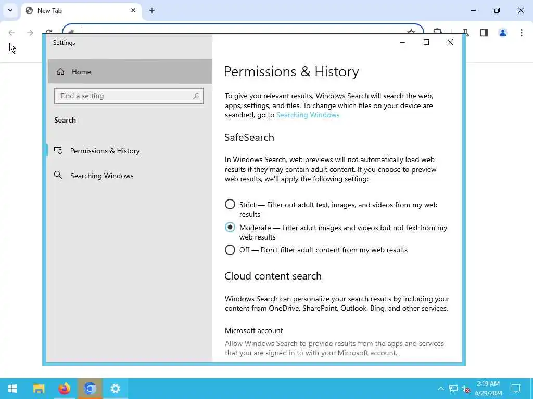This screenshot has width=533, height=399.
Task: Open File Explorer from taskbar
Action: point(39,389)
